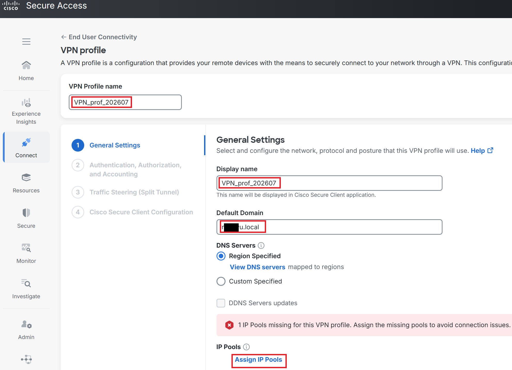Open the hamburger navigation menu
This screenshot has height=370, width=512.
pos(26,42)
